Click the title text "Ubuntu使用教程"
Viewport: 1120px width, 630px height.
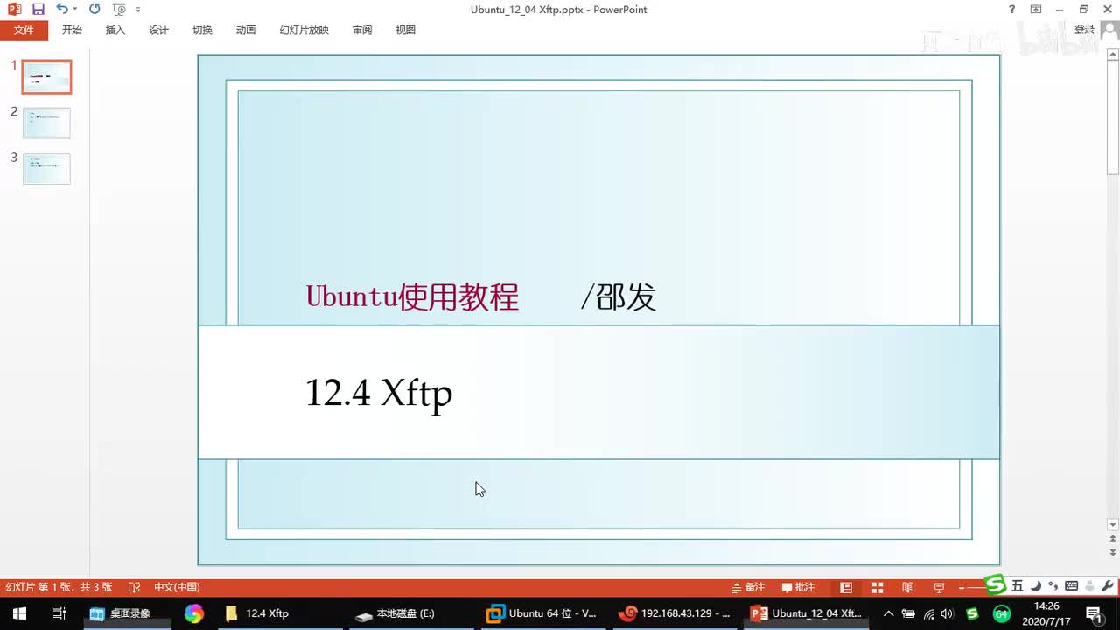click(x=412, y=297)
